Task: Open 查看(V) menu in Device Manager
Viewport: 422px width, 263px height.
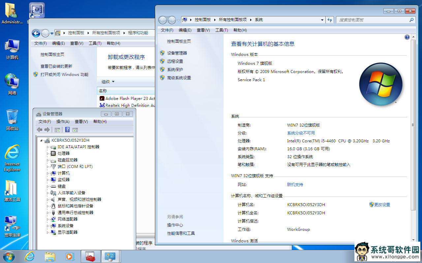Action: click(x=81, y=121)
